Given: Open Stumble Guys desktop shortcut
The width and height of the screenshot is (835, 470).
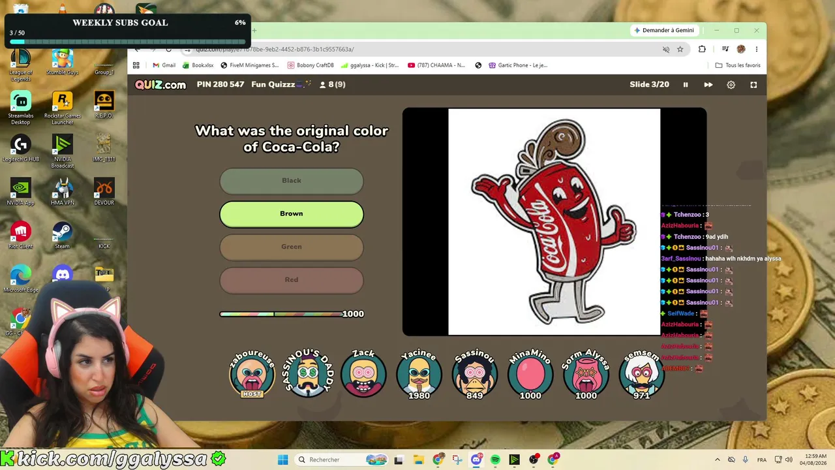Looking at the screenshot, I should coord(63,63).
